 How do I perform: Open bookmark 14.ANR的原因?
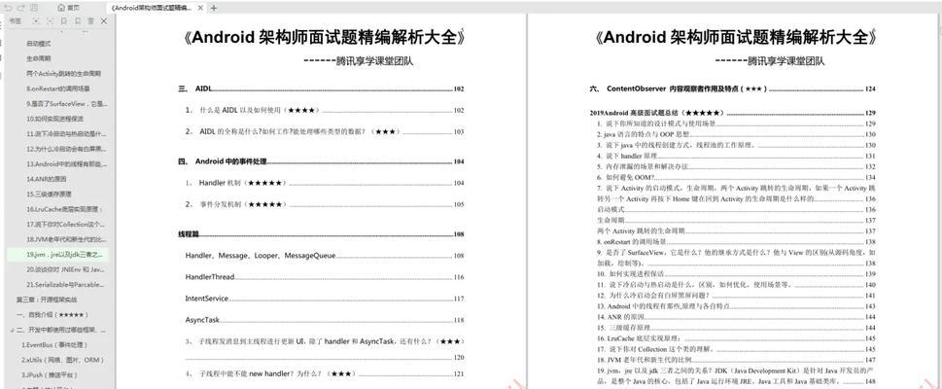[47, 179]
